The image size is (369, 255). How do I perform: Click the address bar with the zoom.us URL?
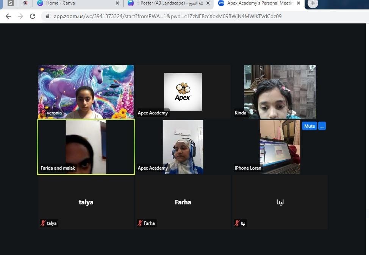[167, 17]
